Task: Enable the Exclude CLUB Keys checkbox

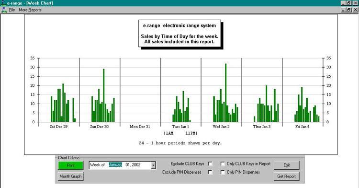Action: click(210, 164)
